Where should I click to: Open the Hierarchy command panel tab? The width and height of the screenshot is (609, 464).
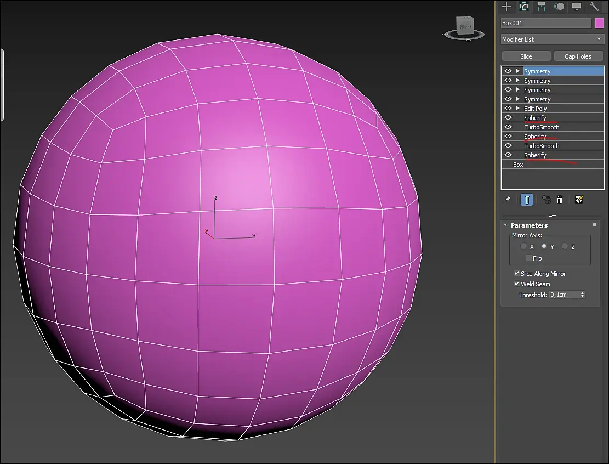(x=542, y=6)
